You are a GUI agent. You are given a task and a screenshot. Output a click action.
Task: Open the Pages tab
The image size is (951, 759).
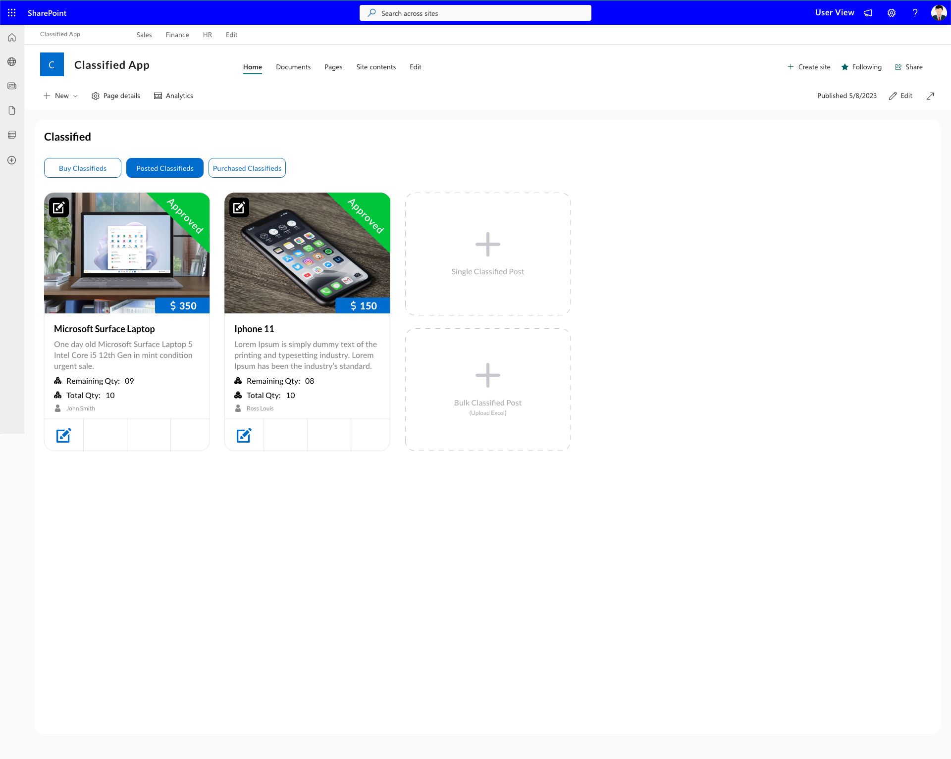point(333,67)
